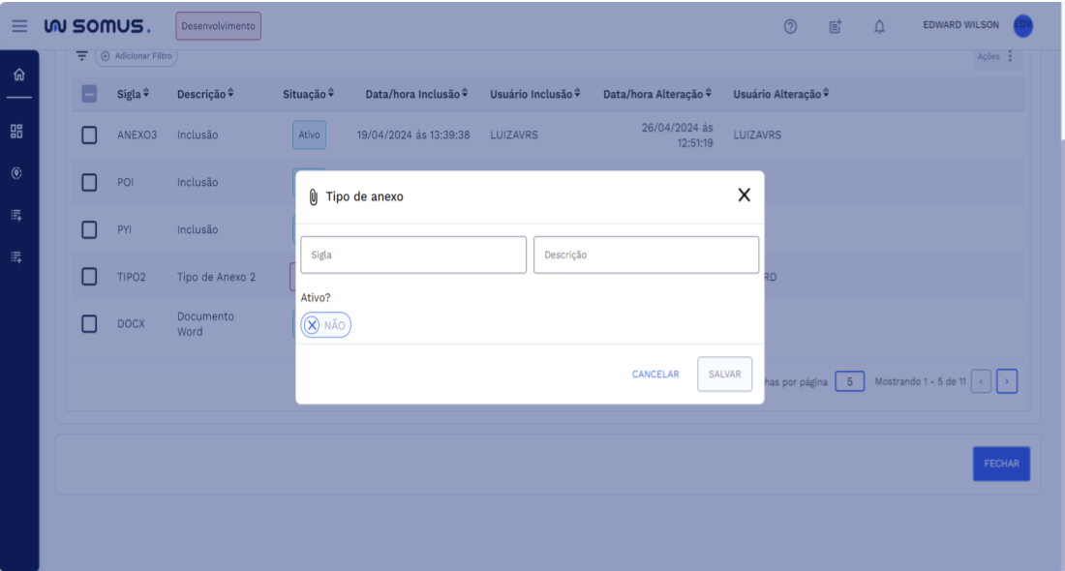Select the DOCX row checkbox

tap(89, 324)
